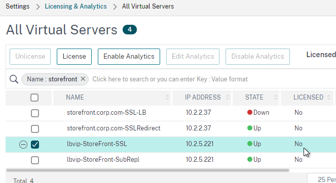Select the storefront.corp.com-SSLRedirect name cell

[114, 128]
